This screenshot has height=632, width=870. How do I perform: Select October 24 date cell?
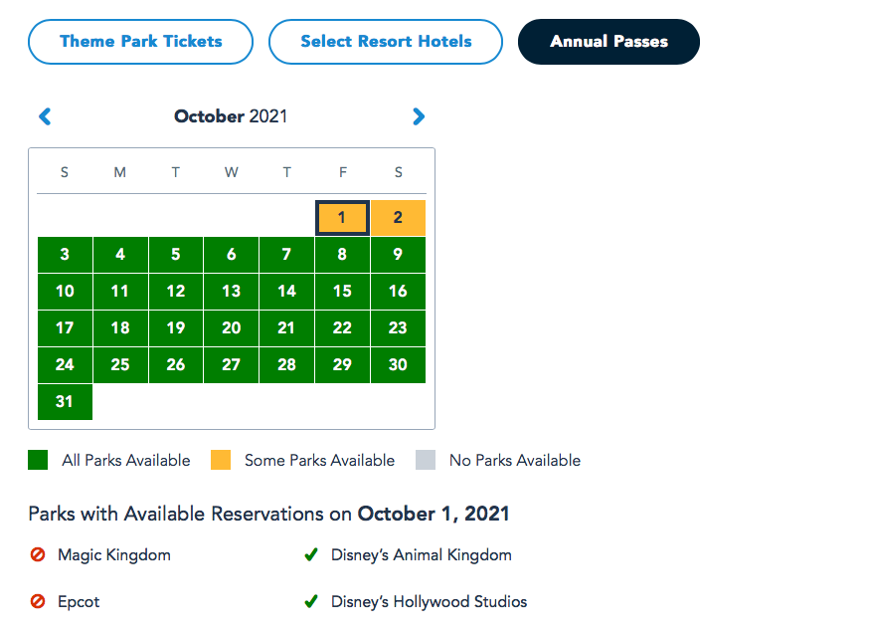coord(65,365)
